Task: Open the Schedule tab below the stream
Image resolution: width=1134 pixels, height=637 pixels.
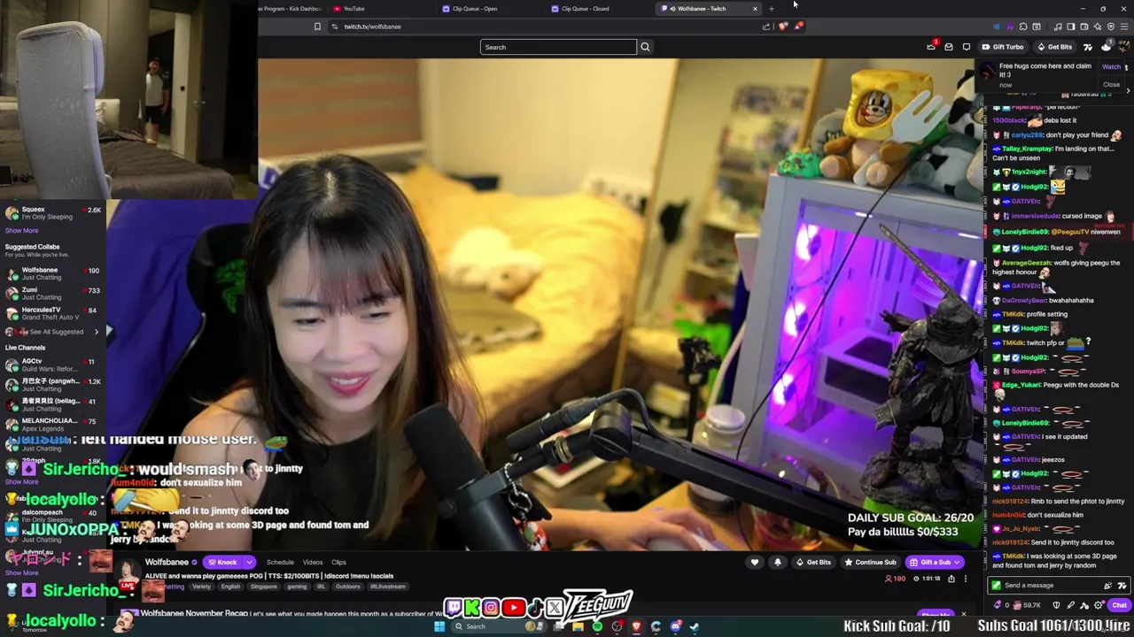Action: pyautogui.click(x=280, y=563)
